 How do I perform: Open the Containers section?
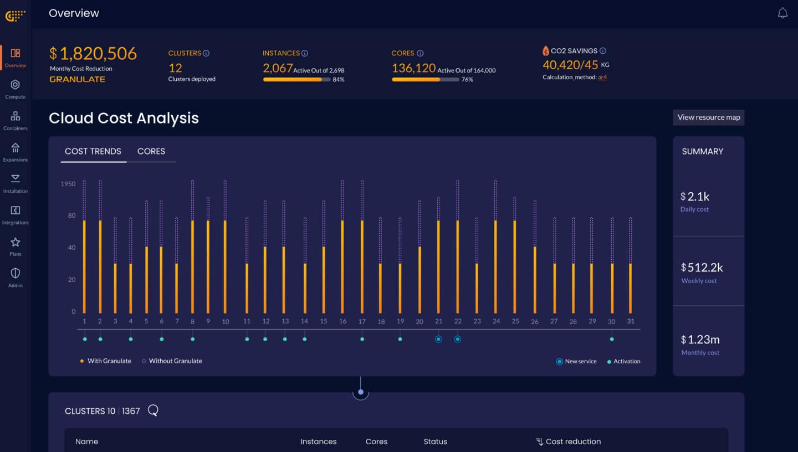pyautogui.click(x=16, y=121)
